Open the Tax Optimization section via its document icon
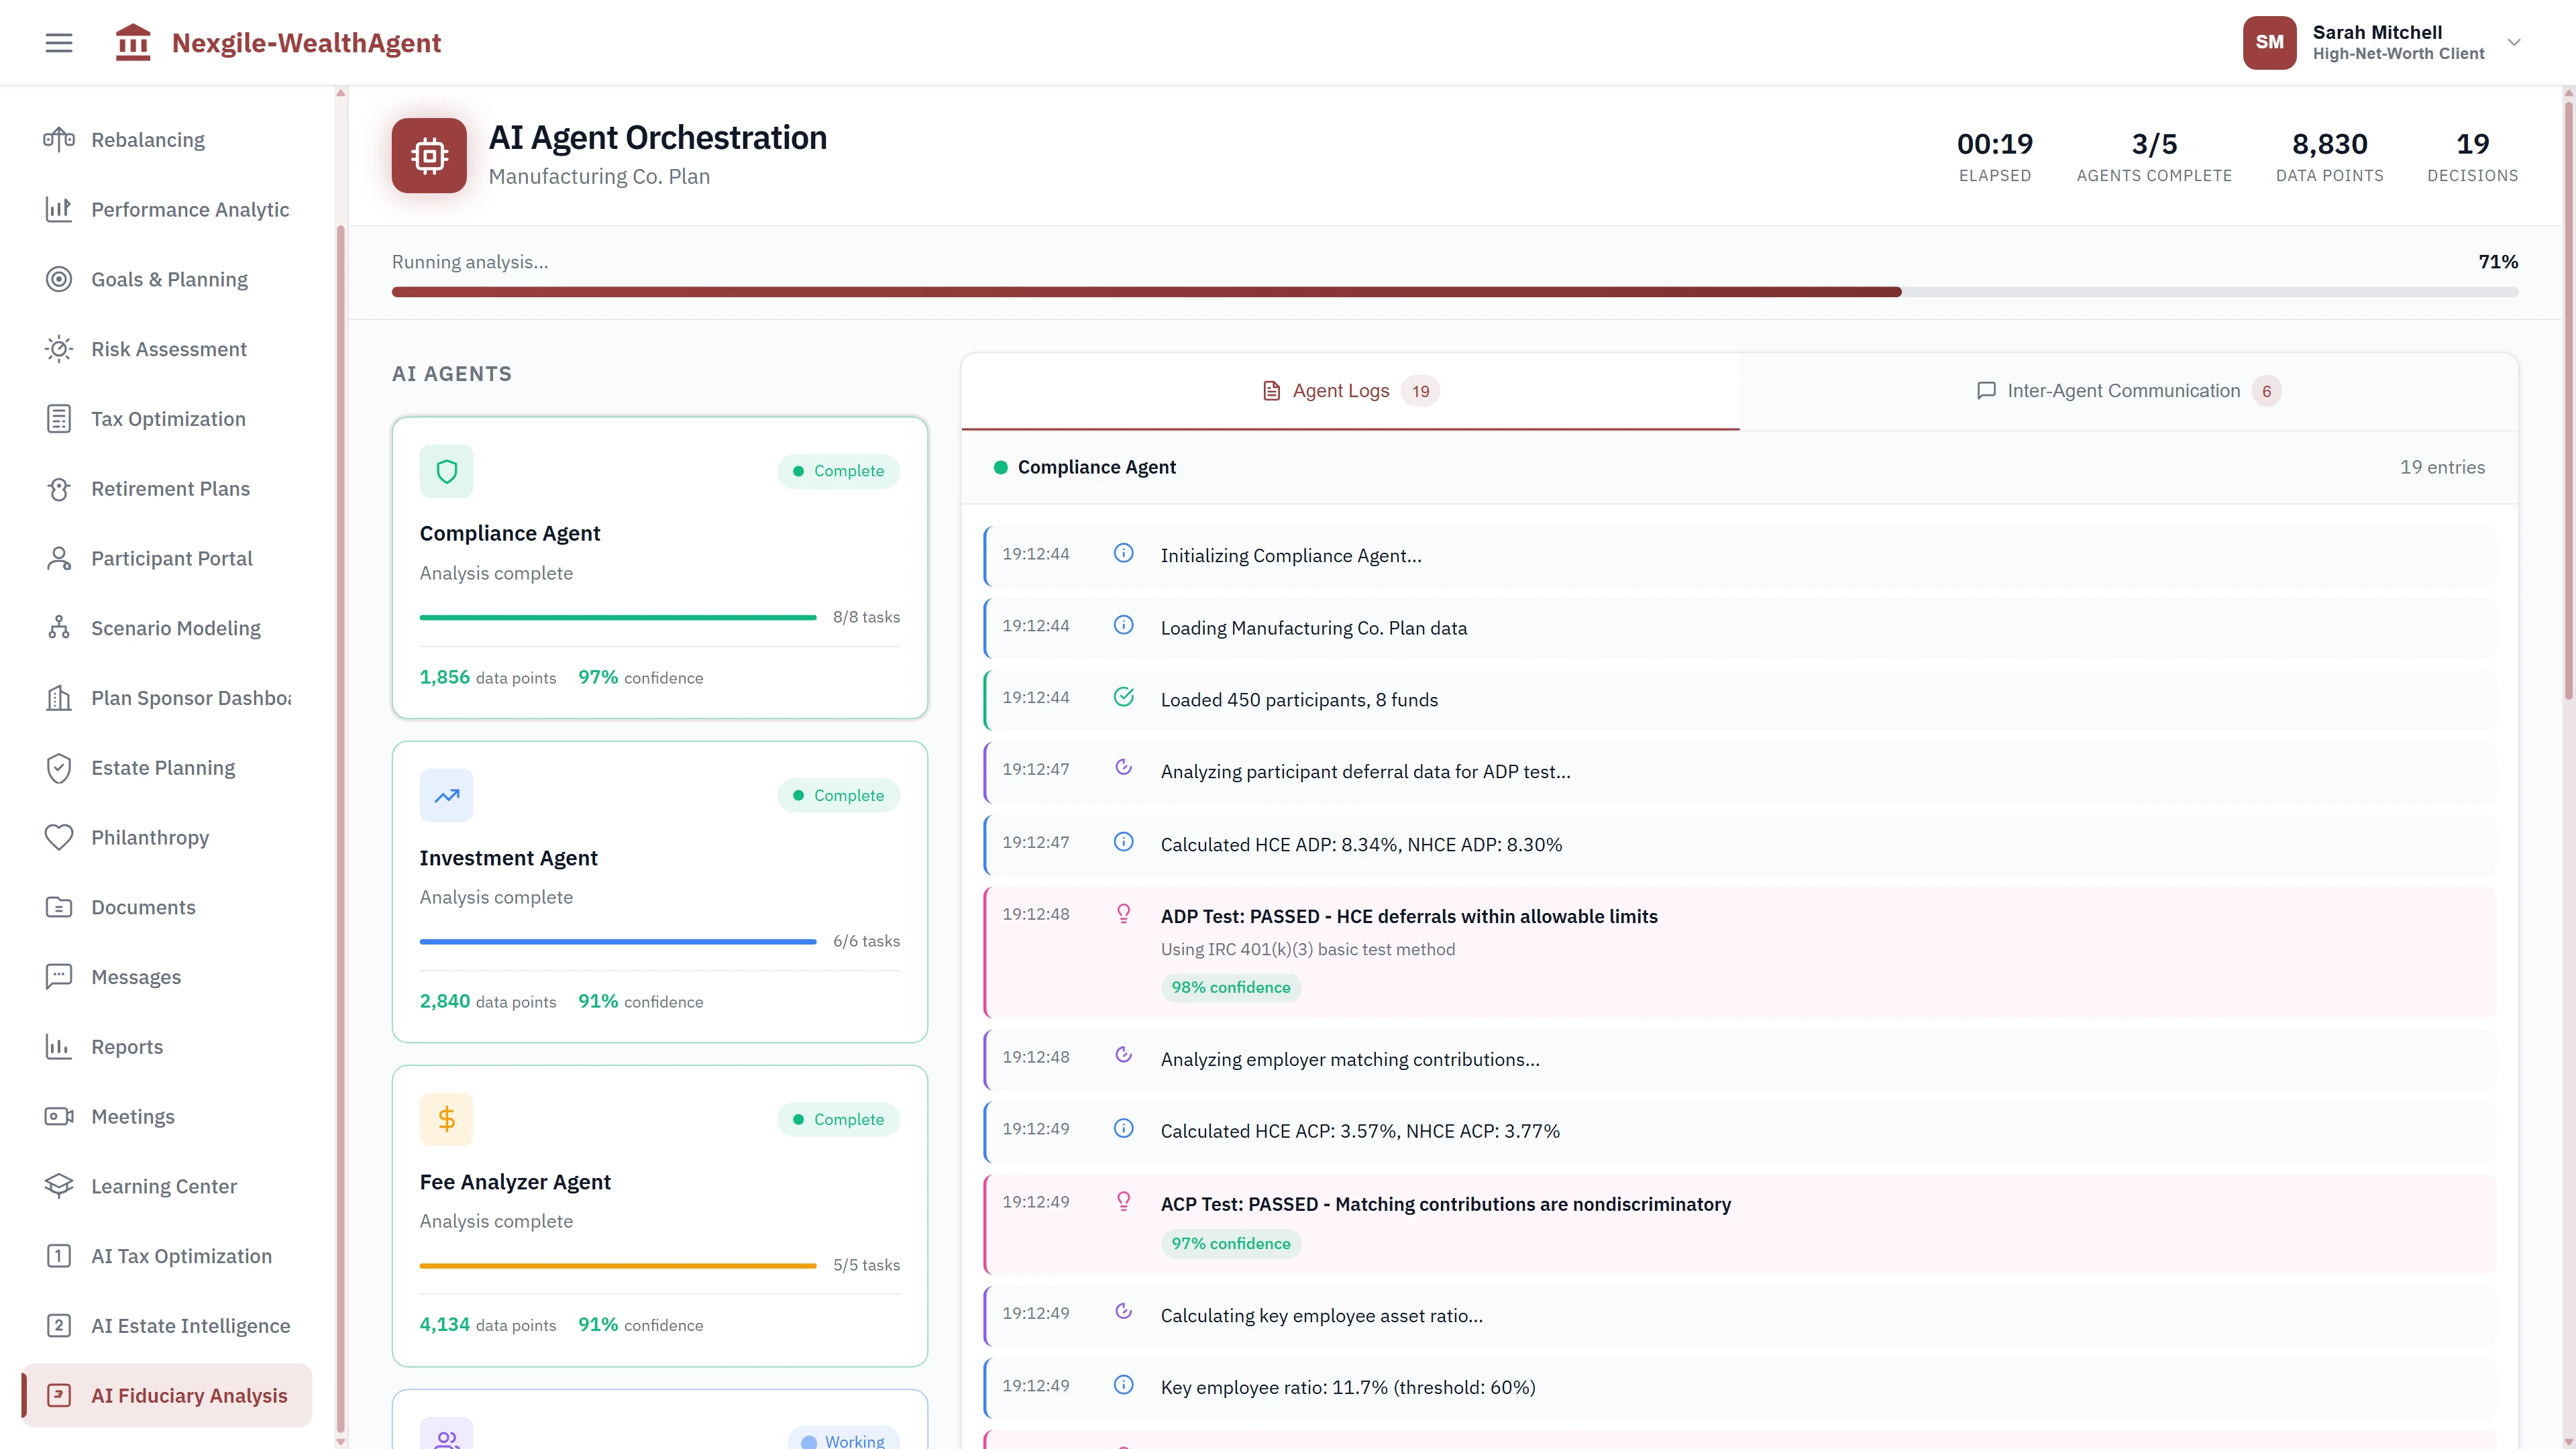Viewport: 2576px width, 1449px height. [x=58, y=418]
